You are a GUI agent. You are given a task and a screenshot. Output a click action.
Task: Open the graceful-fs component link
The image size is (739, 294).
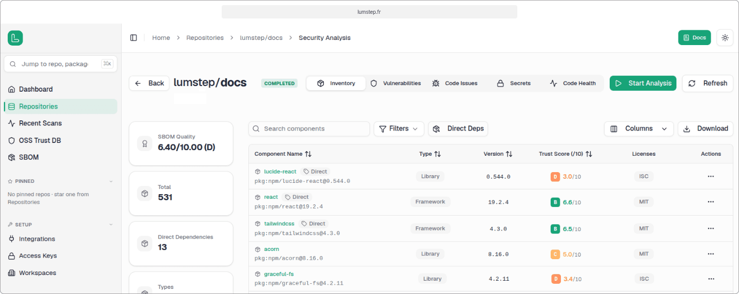point(279,274)
